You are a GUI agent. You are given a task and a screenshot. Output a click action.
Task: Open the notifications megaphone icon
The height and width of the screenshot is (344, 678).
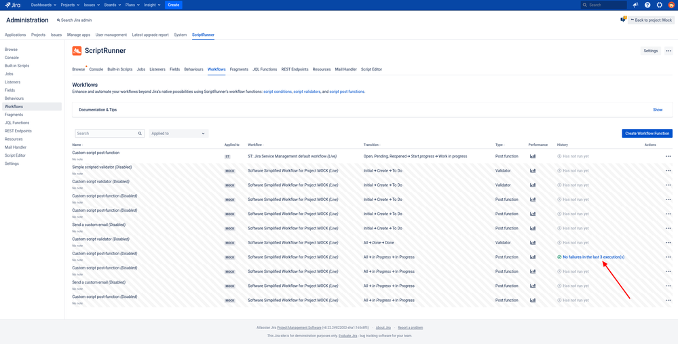pos(635,5)
